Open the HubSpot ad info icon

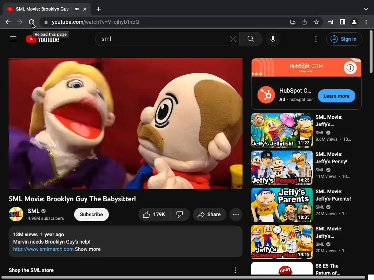click(x=350, y=68)
